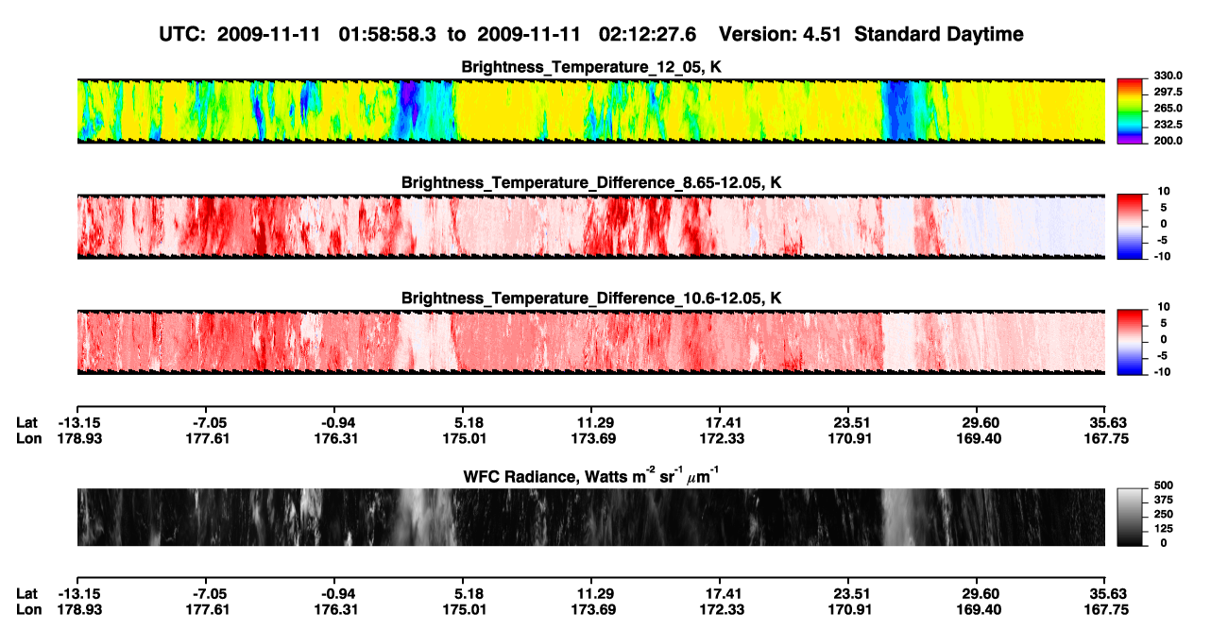Click the upper axis latitude label 5.18

463,422
